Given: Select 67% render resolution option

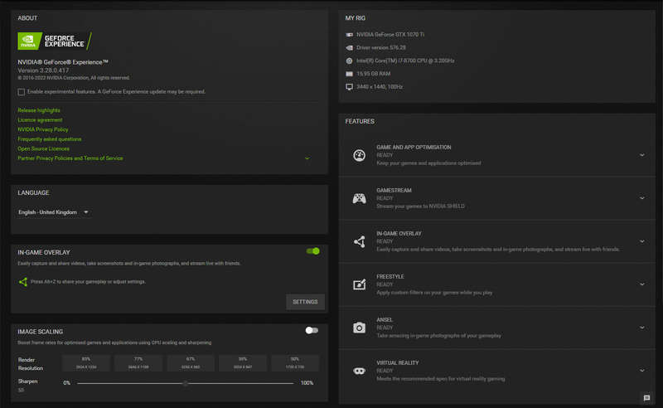Looking at the screenshot, I should point(191,362).
